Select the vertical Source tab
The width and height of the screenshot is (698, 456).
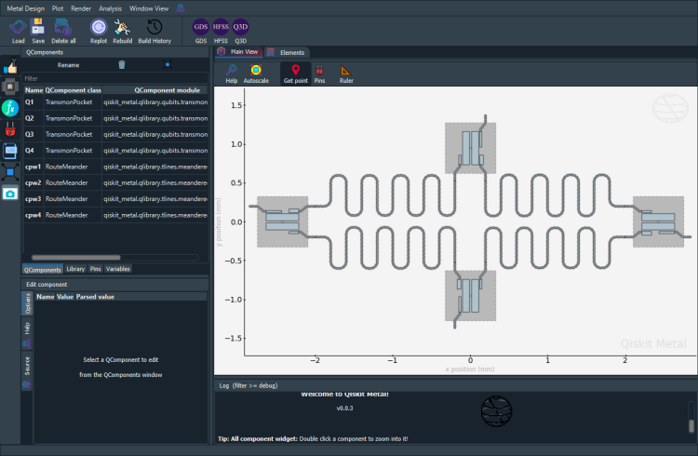tap(27, 371)
